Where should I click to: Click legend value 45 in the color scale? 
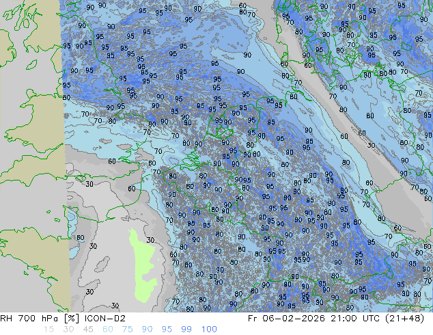click(x=88, y=330)
